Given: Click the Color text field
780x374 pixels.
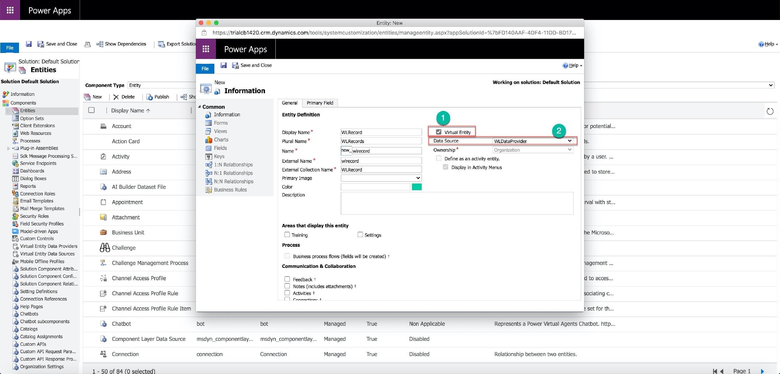Looking at the screenshot, I should 375,187.
